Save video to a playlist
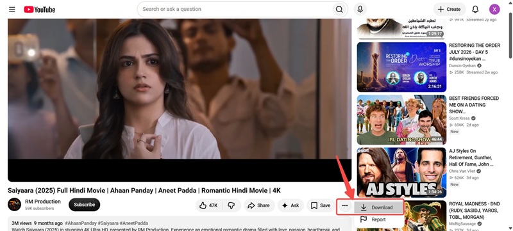513x231 pixels. (321, 205)
